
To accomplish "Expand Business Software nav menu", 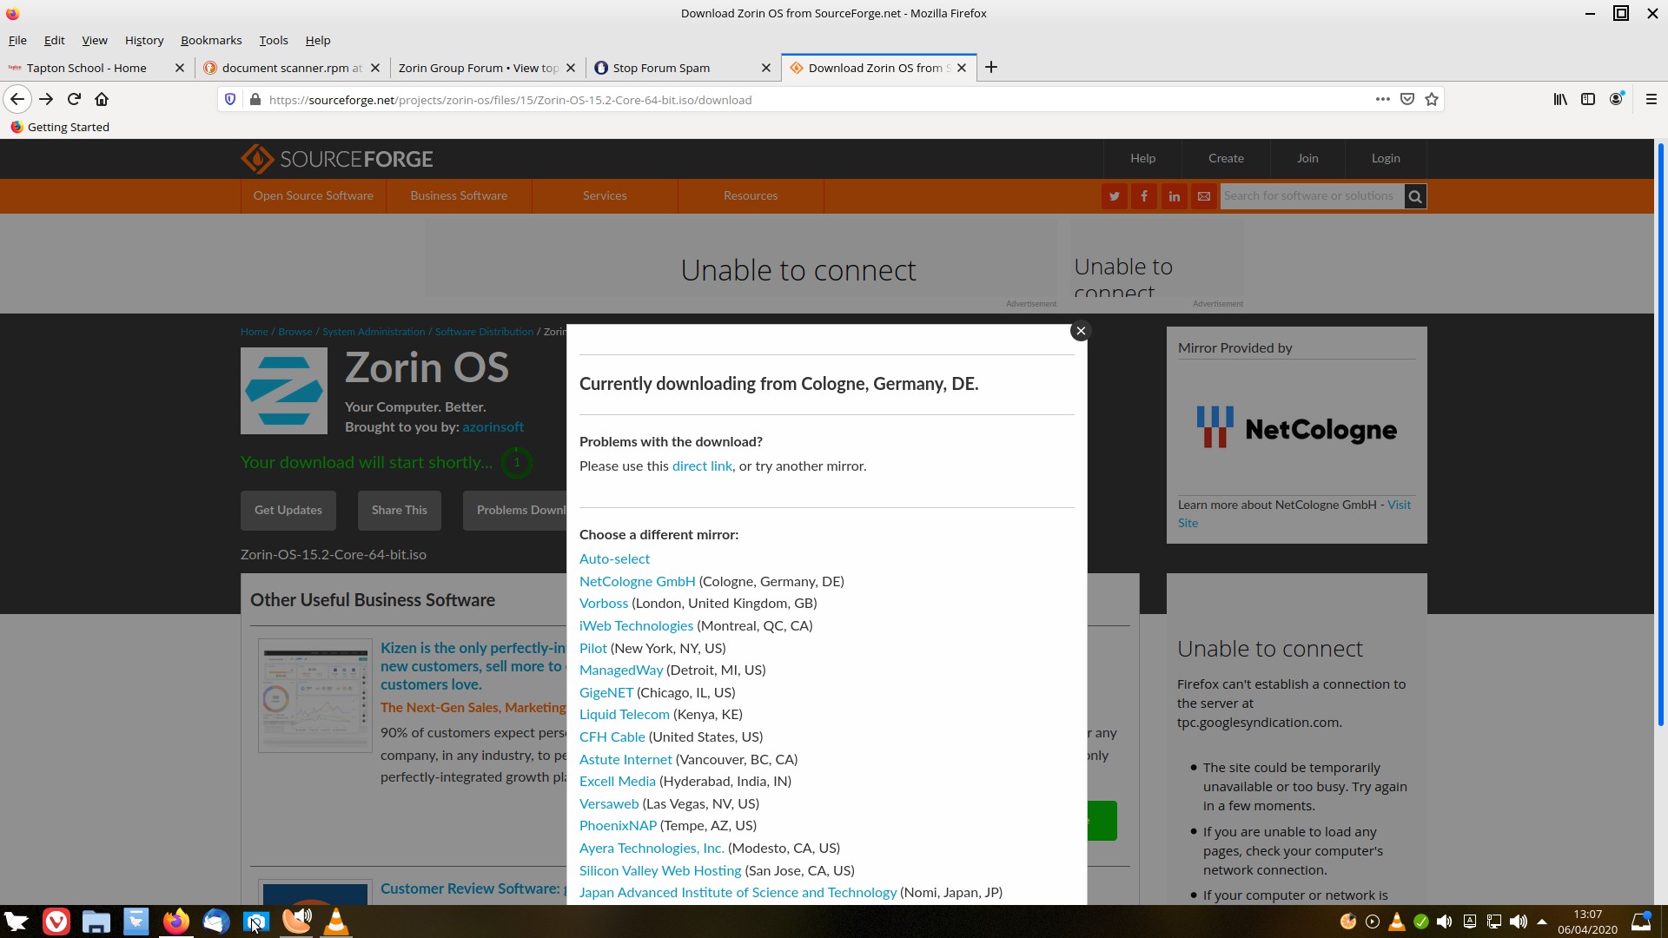I will 459,195.
